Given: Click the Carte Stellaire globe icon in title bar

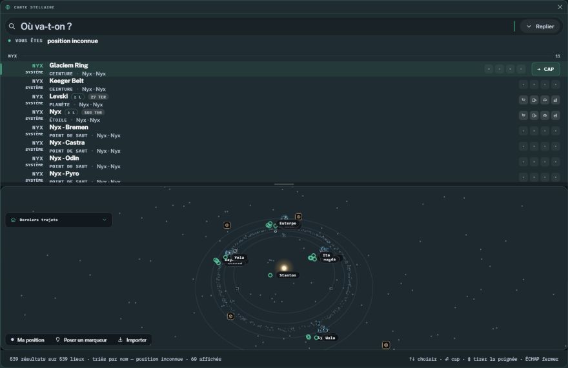Looking at the screenshot, I should (8, 7).
